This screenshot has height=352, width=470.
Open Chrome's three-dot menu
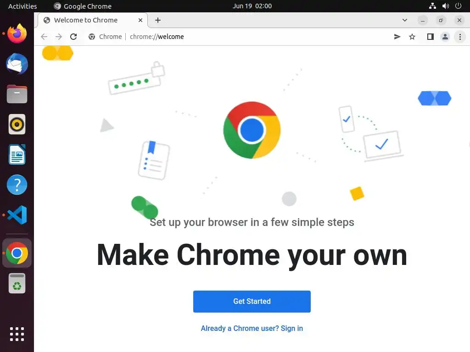(x=460, y=37)
